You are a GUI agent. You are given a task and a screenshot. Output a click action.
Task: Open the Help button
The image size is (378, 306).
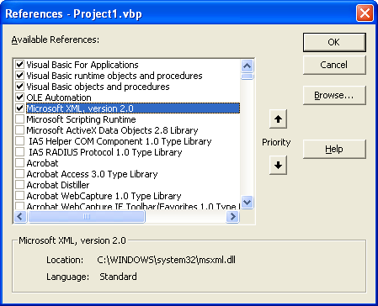click(334, 149)
